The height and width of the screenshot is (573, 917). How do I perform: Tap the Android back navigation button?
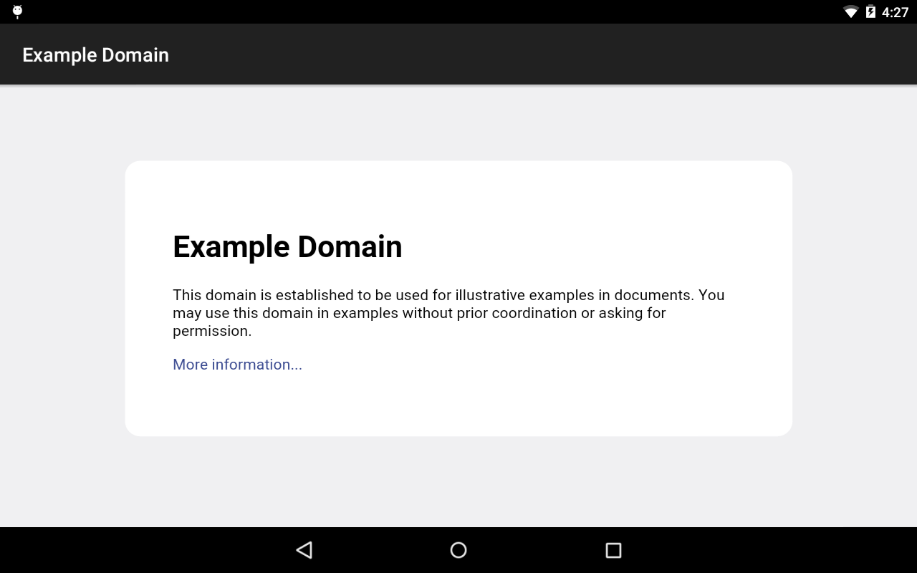304,550
